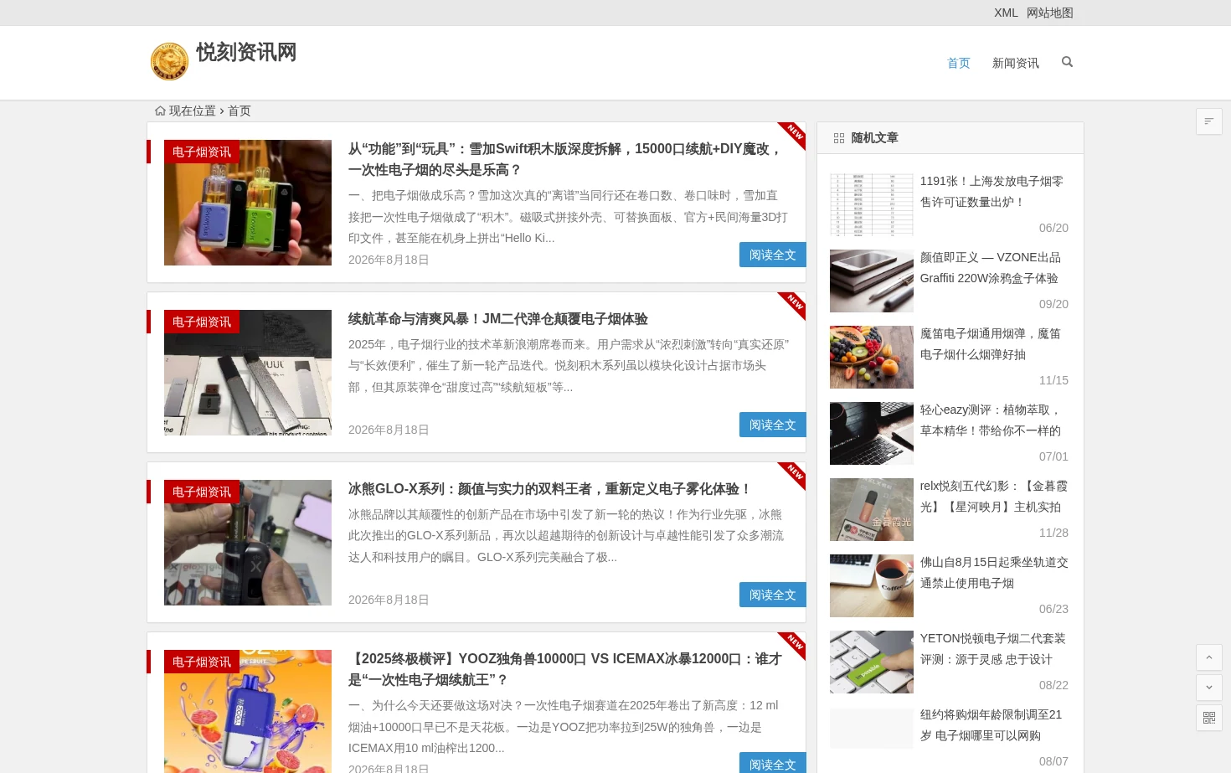This screenshot has height=773, width=1231.
Task: Click 电子烟资讯 tag on 雪加Swift article
Action: point(202,152)
